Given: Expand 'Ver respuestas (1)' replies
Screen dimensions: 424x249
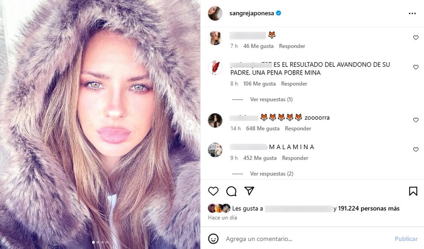Looking at the screenshot, I should [271, 99].
